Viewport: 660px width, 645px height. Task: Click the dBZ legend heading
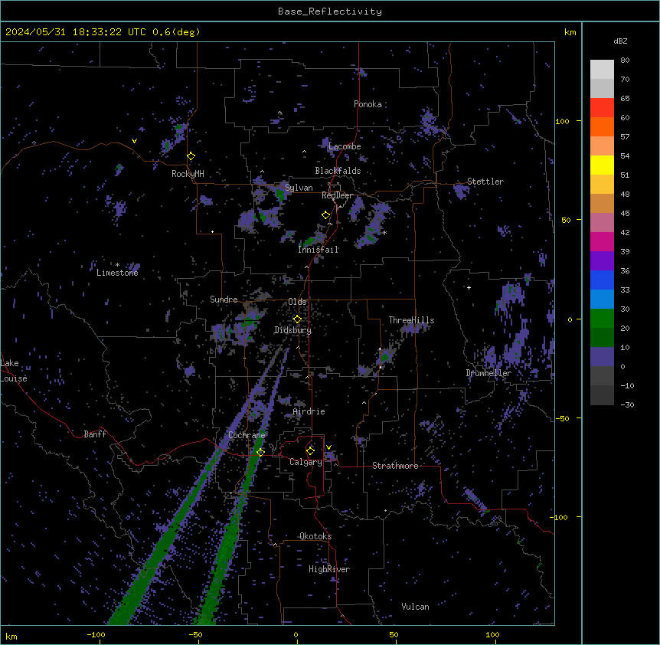tap(620, 41)
